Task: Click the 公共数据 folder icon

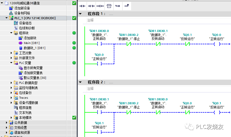Action: [x=11, y=122]
